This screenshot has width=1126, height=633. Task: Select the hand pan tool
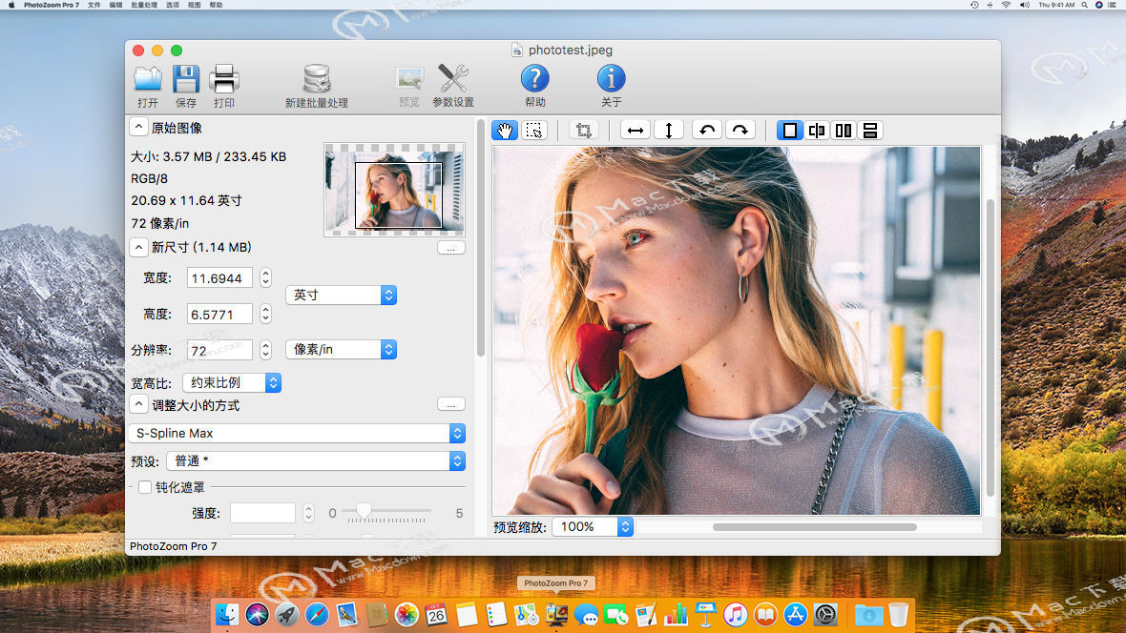[505, 131]
